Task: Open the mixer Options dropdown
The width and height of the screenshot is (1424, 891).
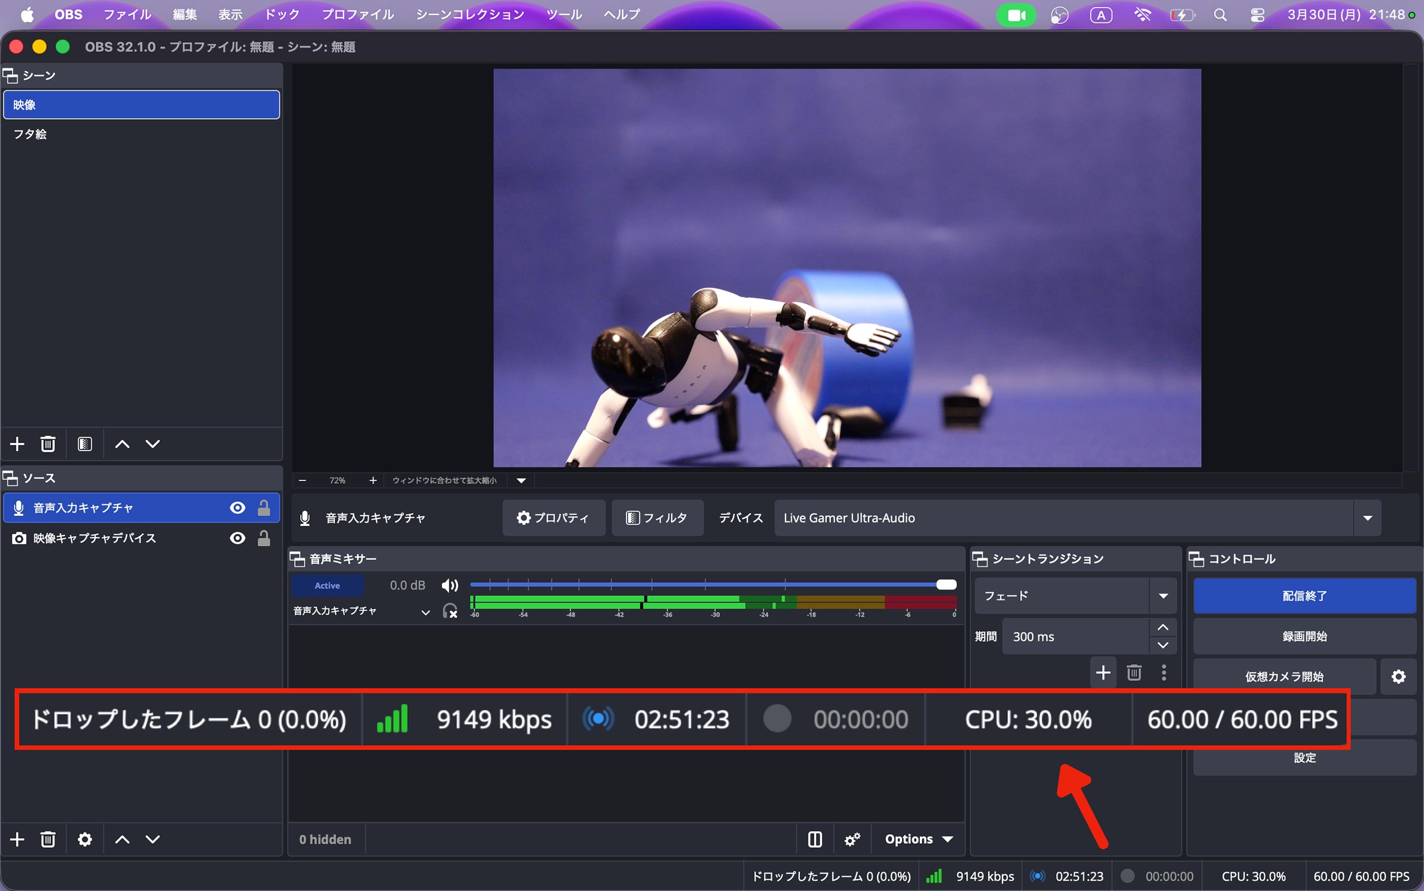Action: click(919, 839)
